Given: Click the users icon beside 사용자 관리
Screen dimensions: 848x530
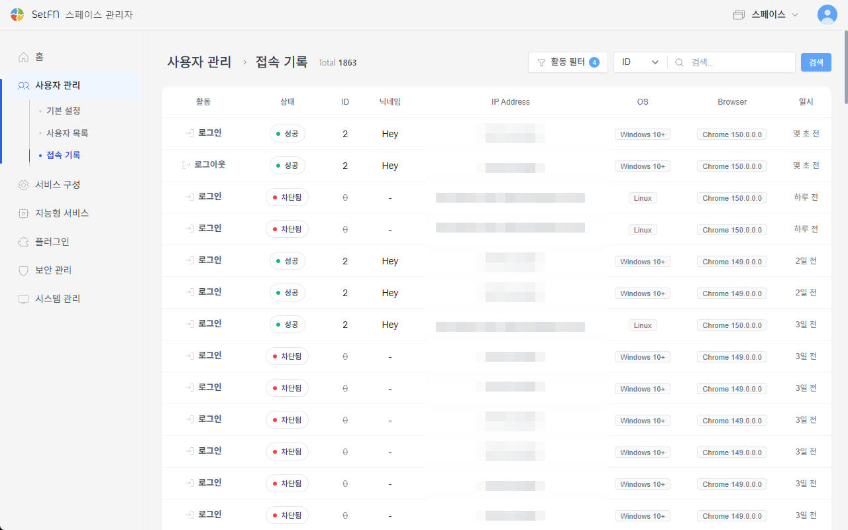Looking at the screenshot, I should pos(24,85).
